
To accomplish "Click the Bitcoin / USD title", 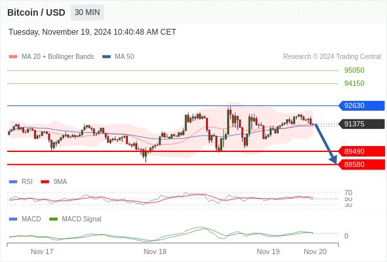I will [x=36, y=12].
